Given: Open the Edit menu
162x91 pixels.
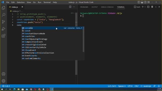Looking at the screenshot, I should (13, 2).
